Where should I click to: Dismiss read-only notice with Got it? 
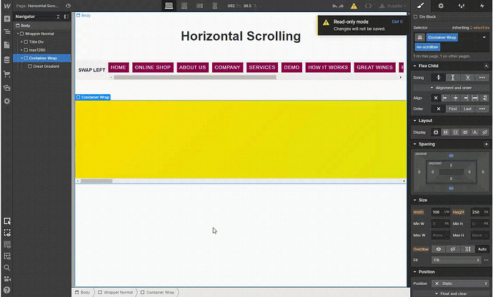click(397, 21)
